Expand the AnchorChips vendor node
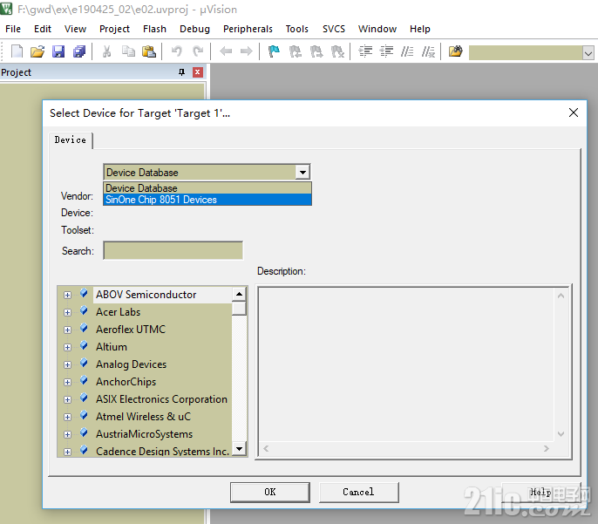 67,382
